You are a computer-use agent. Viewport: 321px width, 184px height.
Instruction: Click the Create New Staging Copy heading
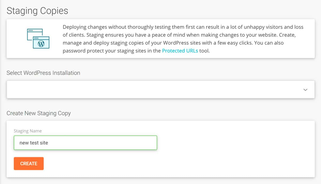[39, 113]
